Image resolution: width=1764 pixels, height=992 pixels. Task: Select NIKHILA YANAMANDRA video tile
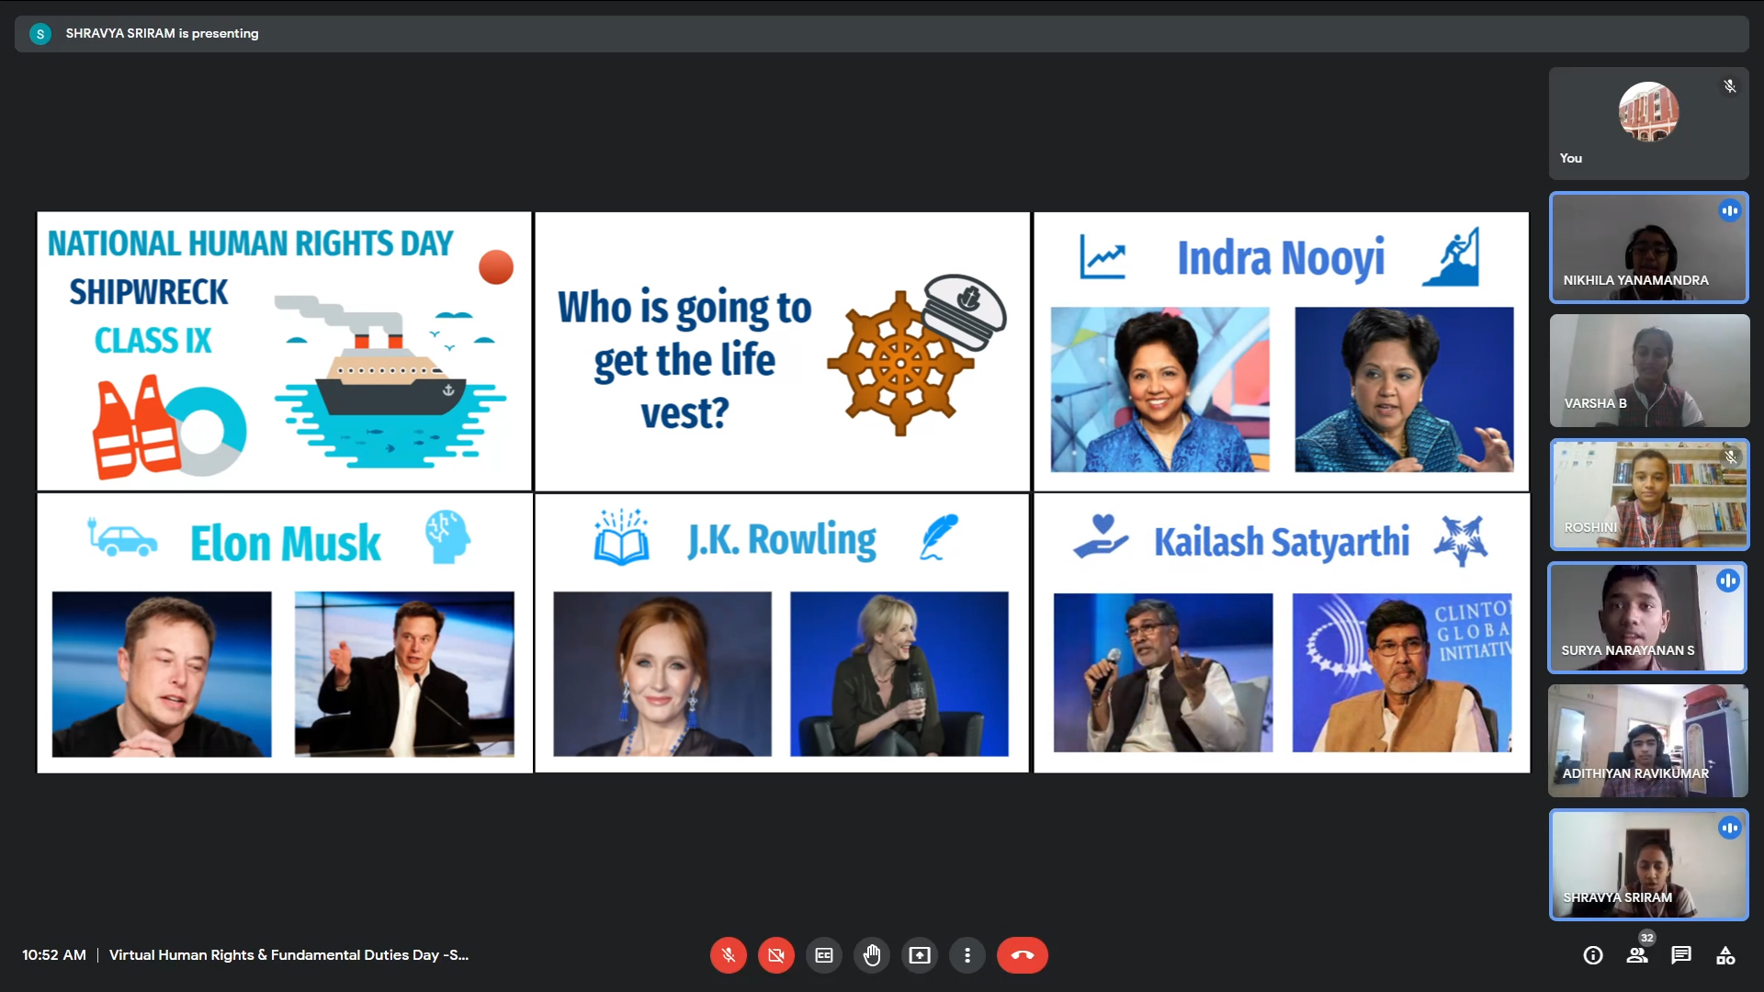1648,247
